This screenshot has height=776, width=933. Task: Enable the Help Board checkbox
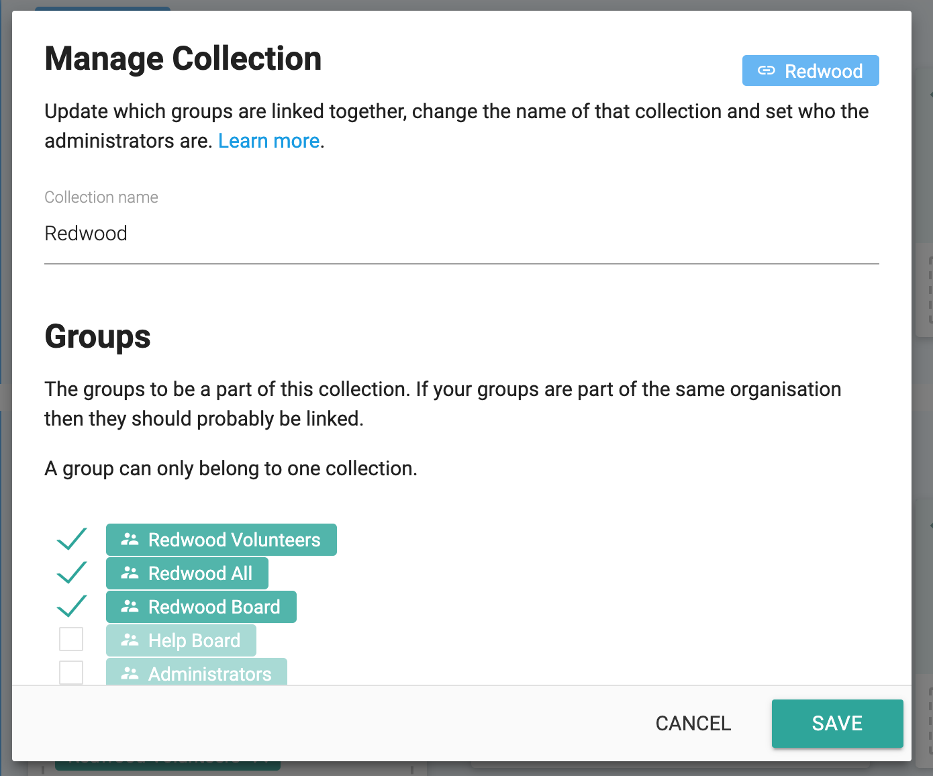coord(71,639)
